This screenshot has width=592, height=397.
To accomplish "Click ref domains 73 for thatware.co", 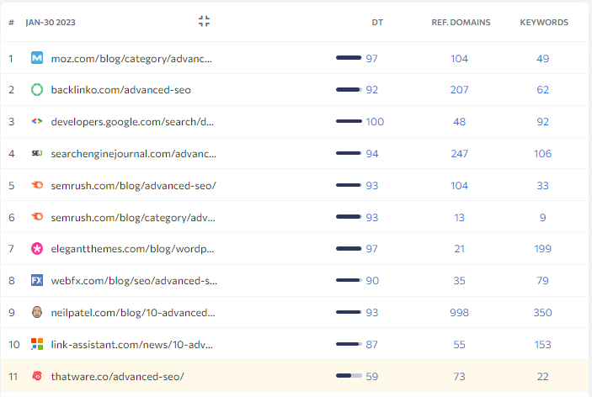I will (x=460, y=376).
